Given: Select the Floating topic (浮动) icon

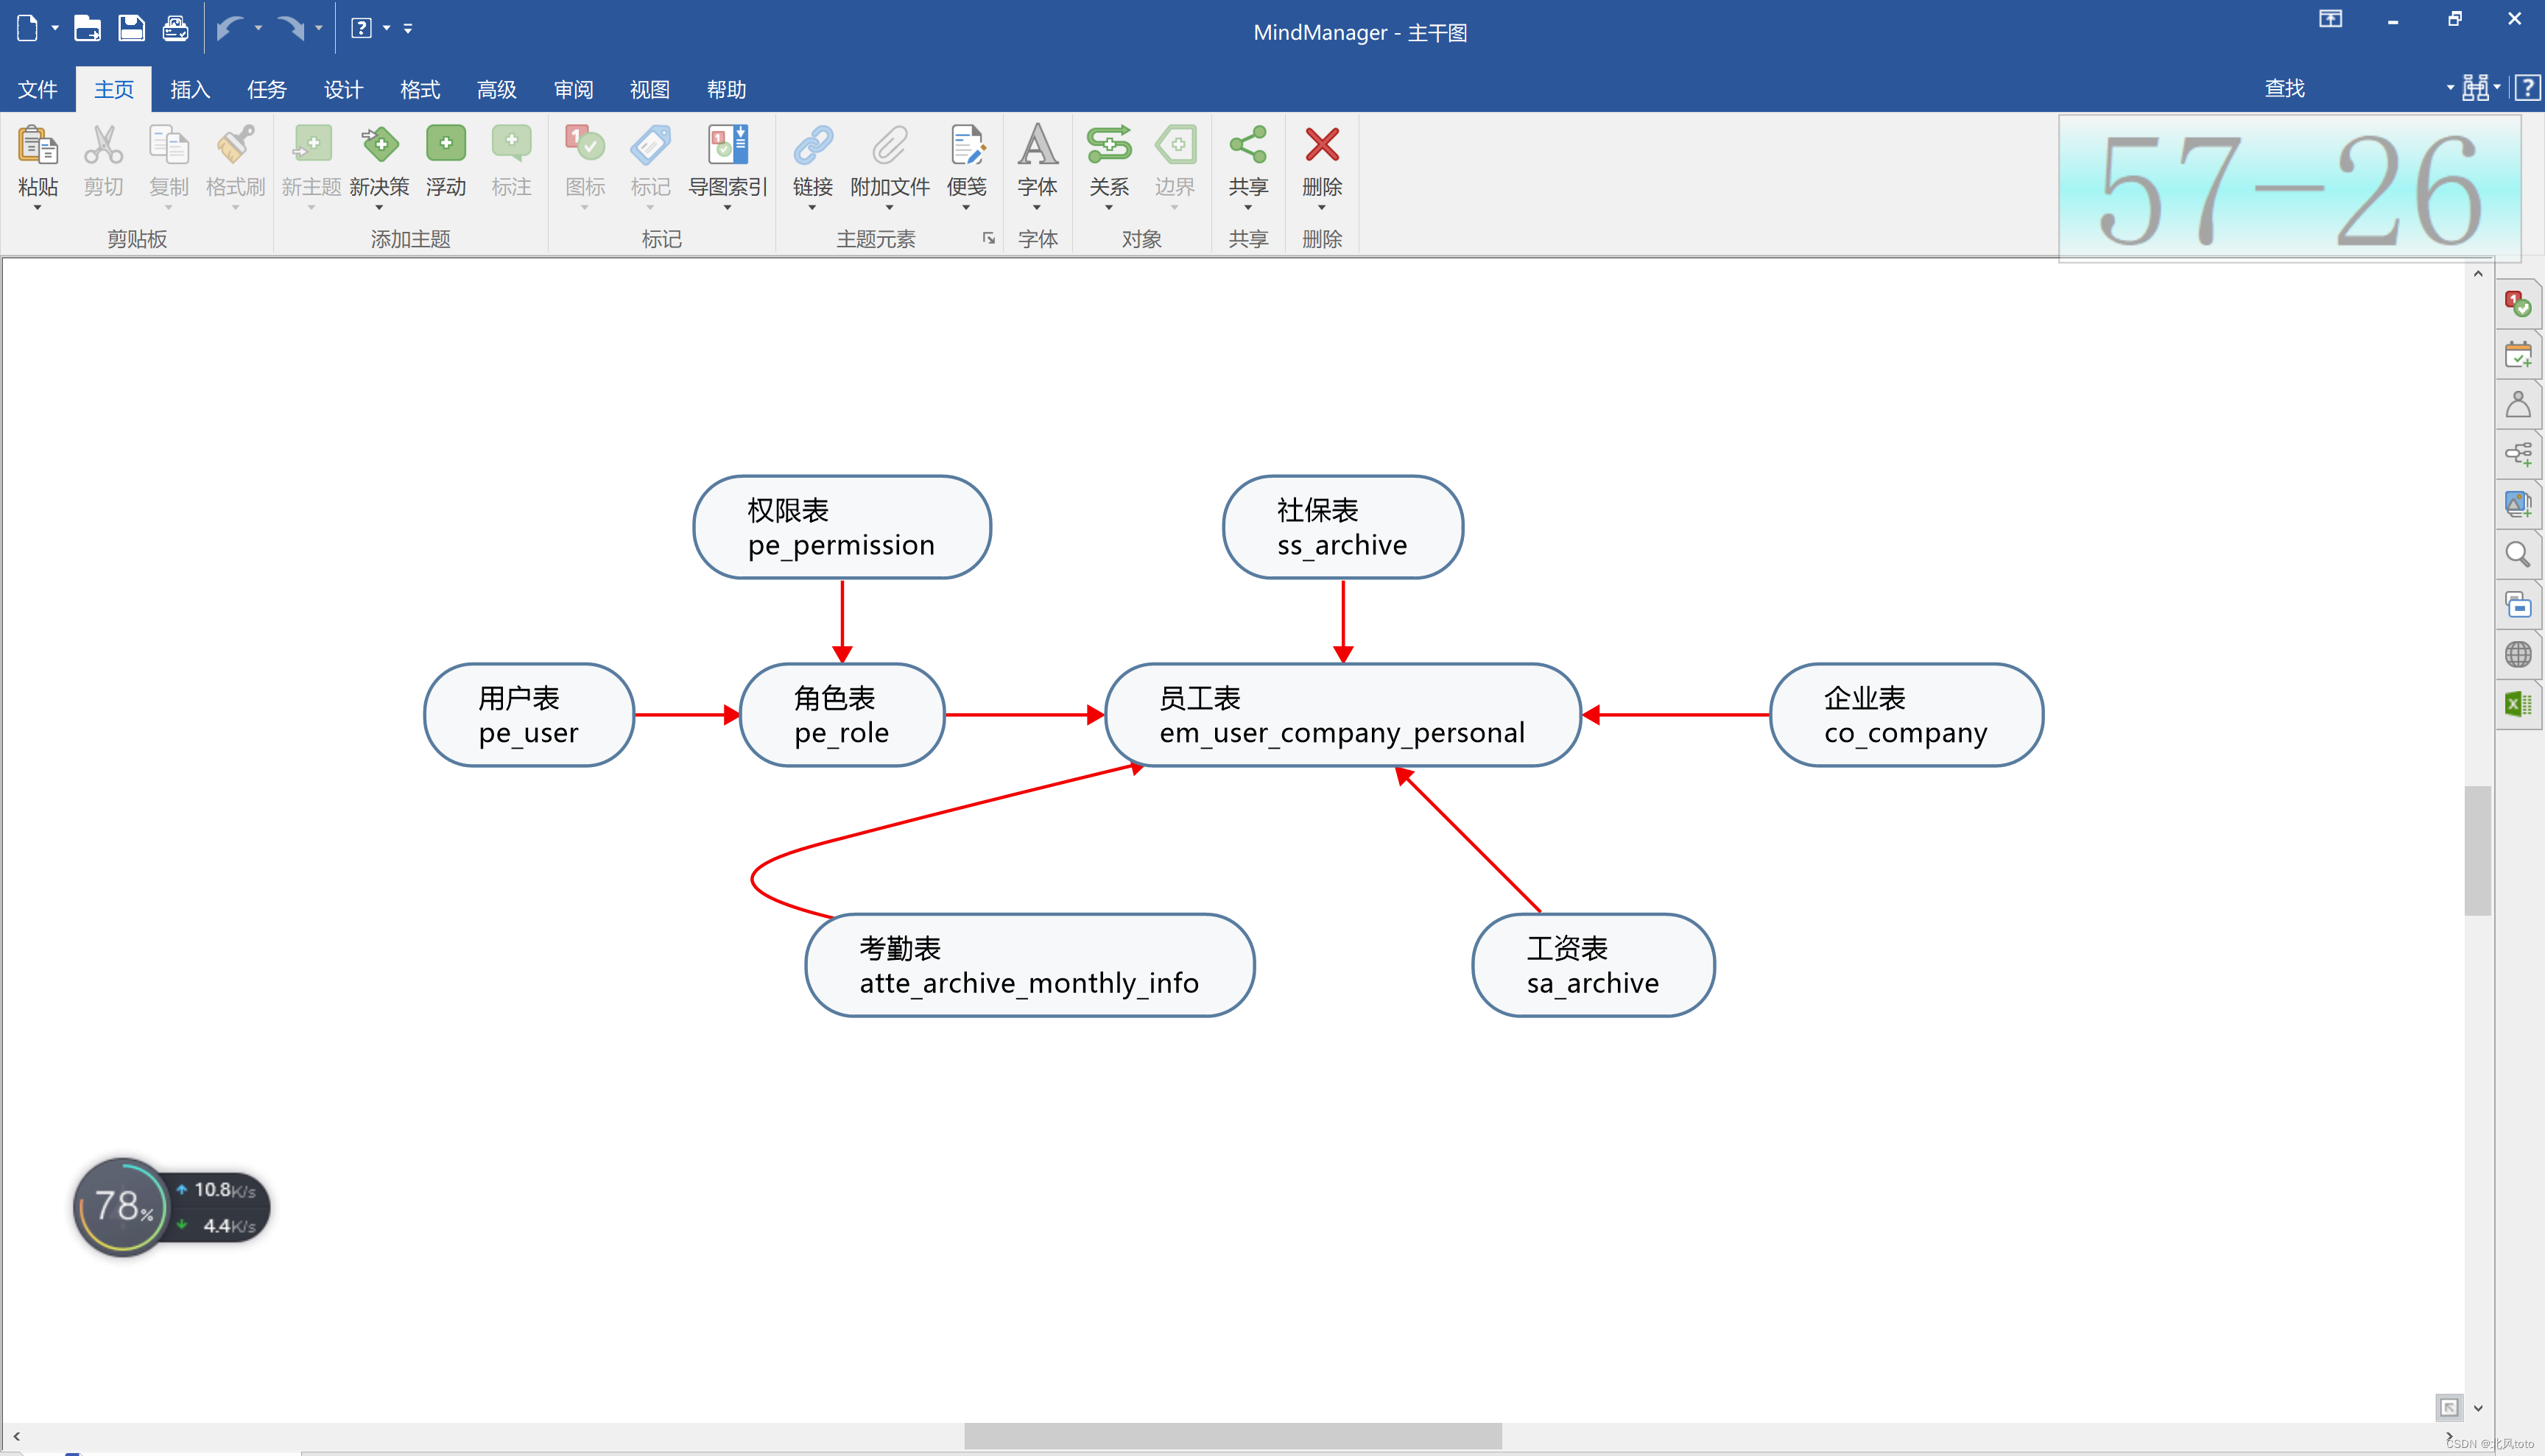Looking at the screenshot, I should coord(446,145).
